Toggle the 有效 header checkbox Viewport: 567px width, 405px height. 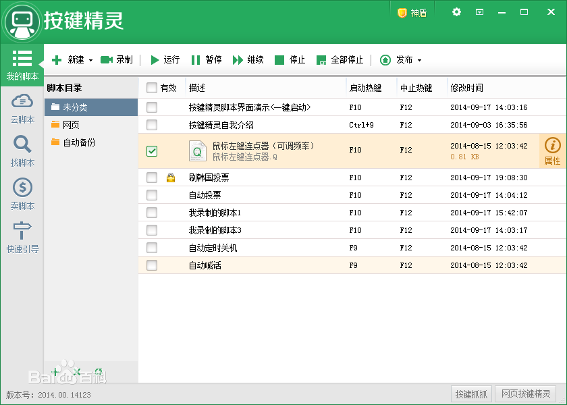pyautogui.click(x=153, y=88)
